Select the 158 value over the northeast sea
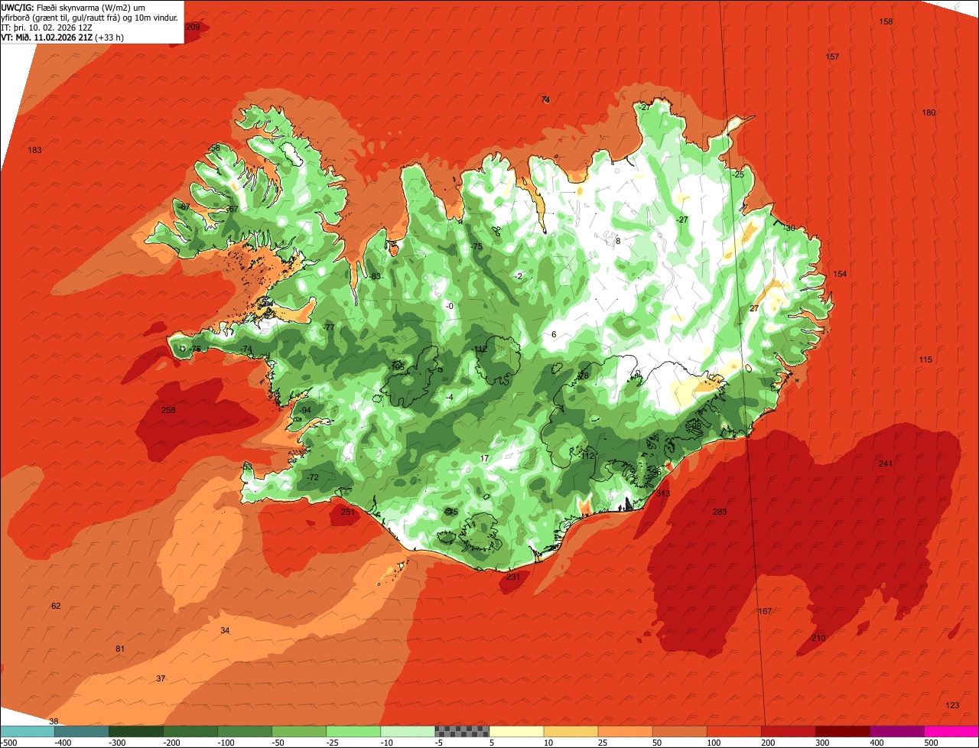The image size is (979, 748). [886, 21]
